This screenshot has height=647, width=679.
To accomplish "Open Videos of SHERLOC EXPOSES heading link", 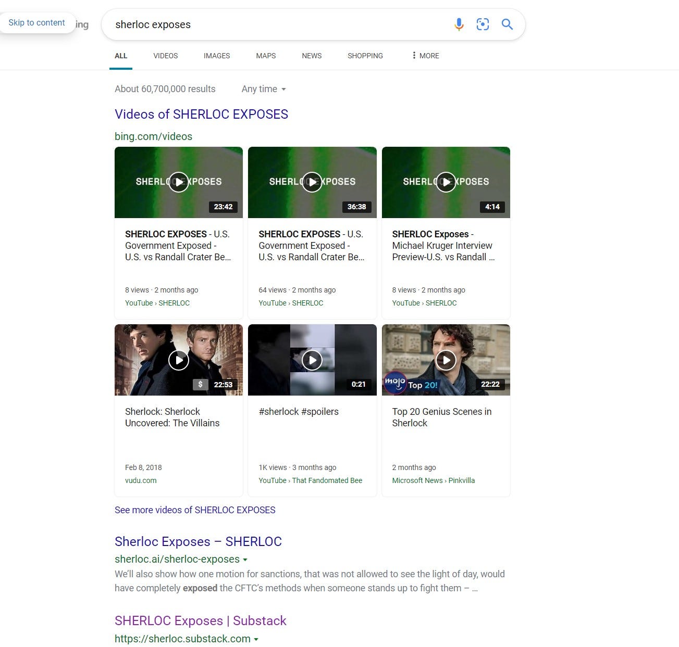I will 201,114.
